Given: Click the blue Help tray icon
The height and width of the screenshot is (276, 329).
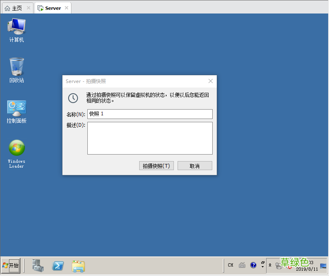Looking at the screenshot, I should click(x=253, y=265).
